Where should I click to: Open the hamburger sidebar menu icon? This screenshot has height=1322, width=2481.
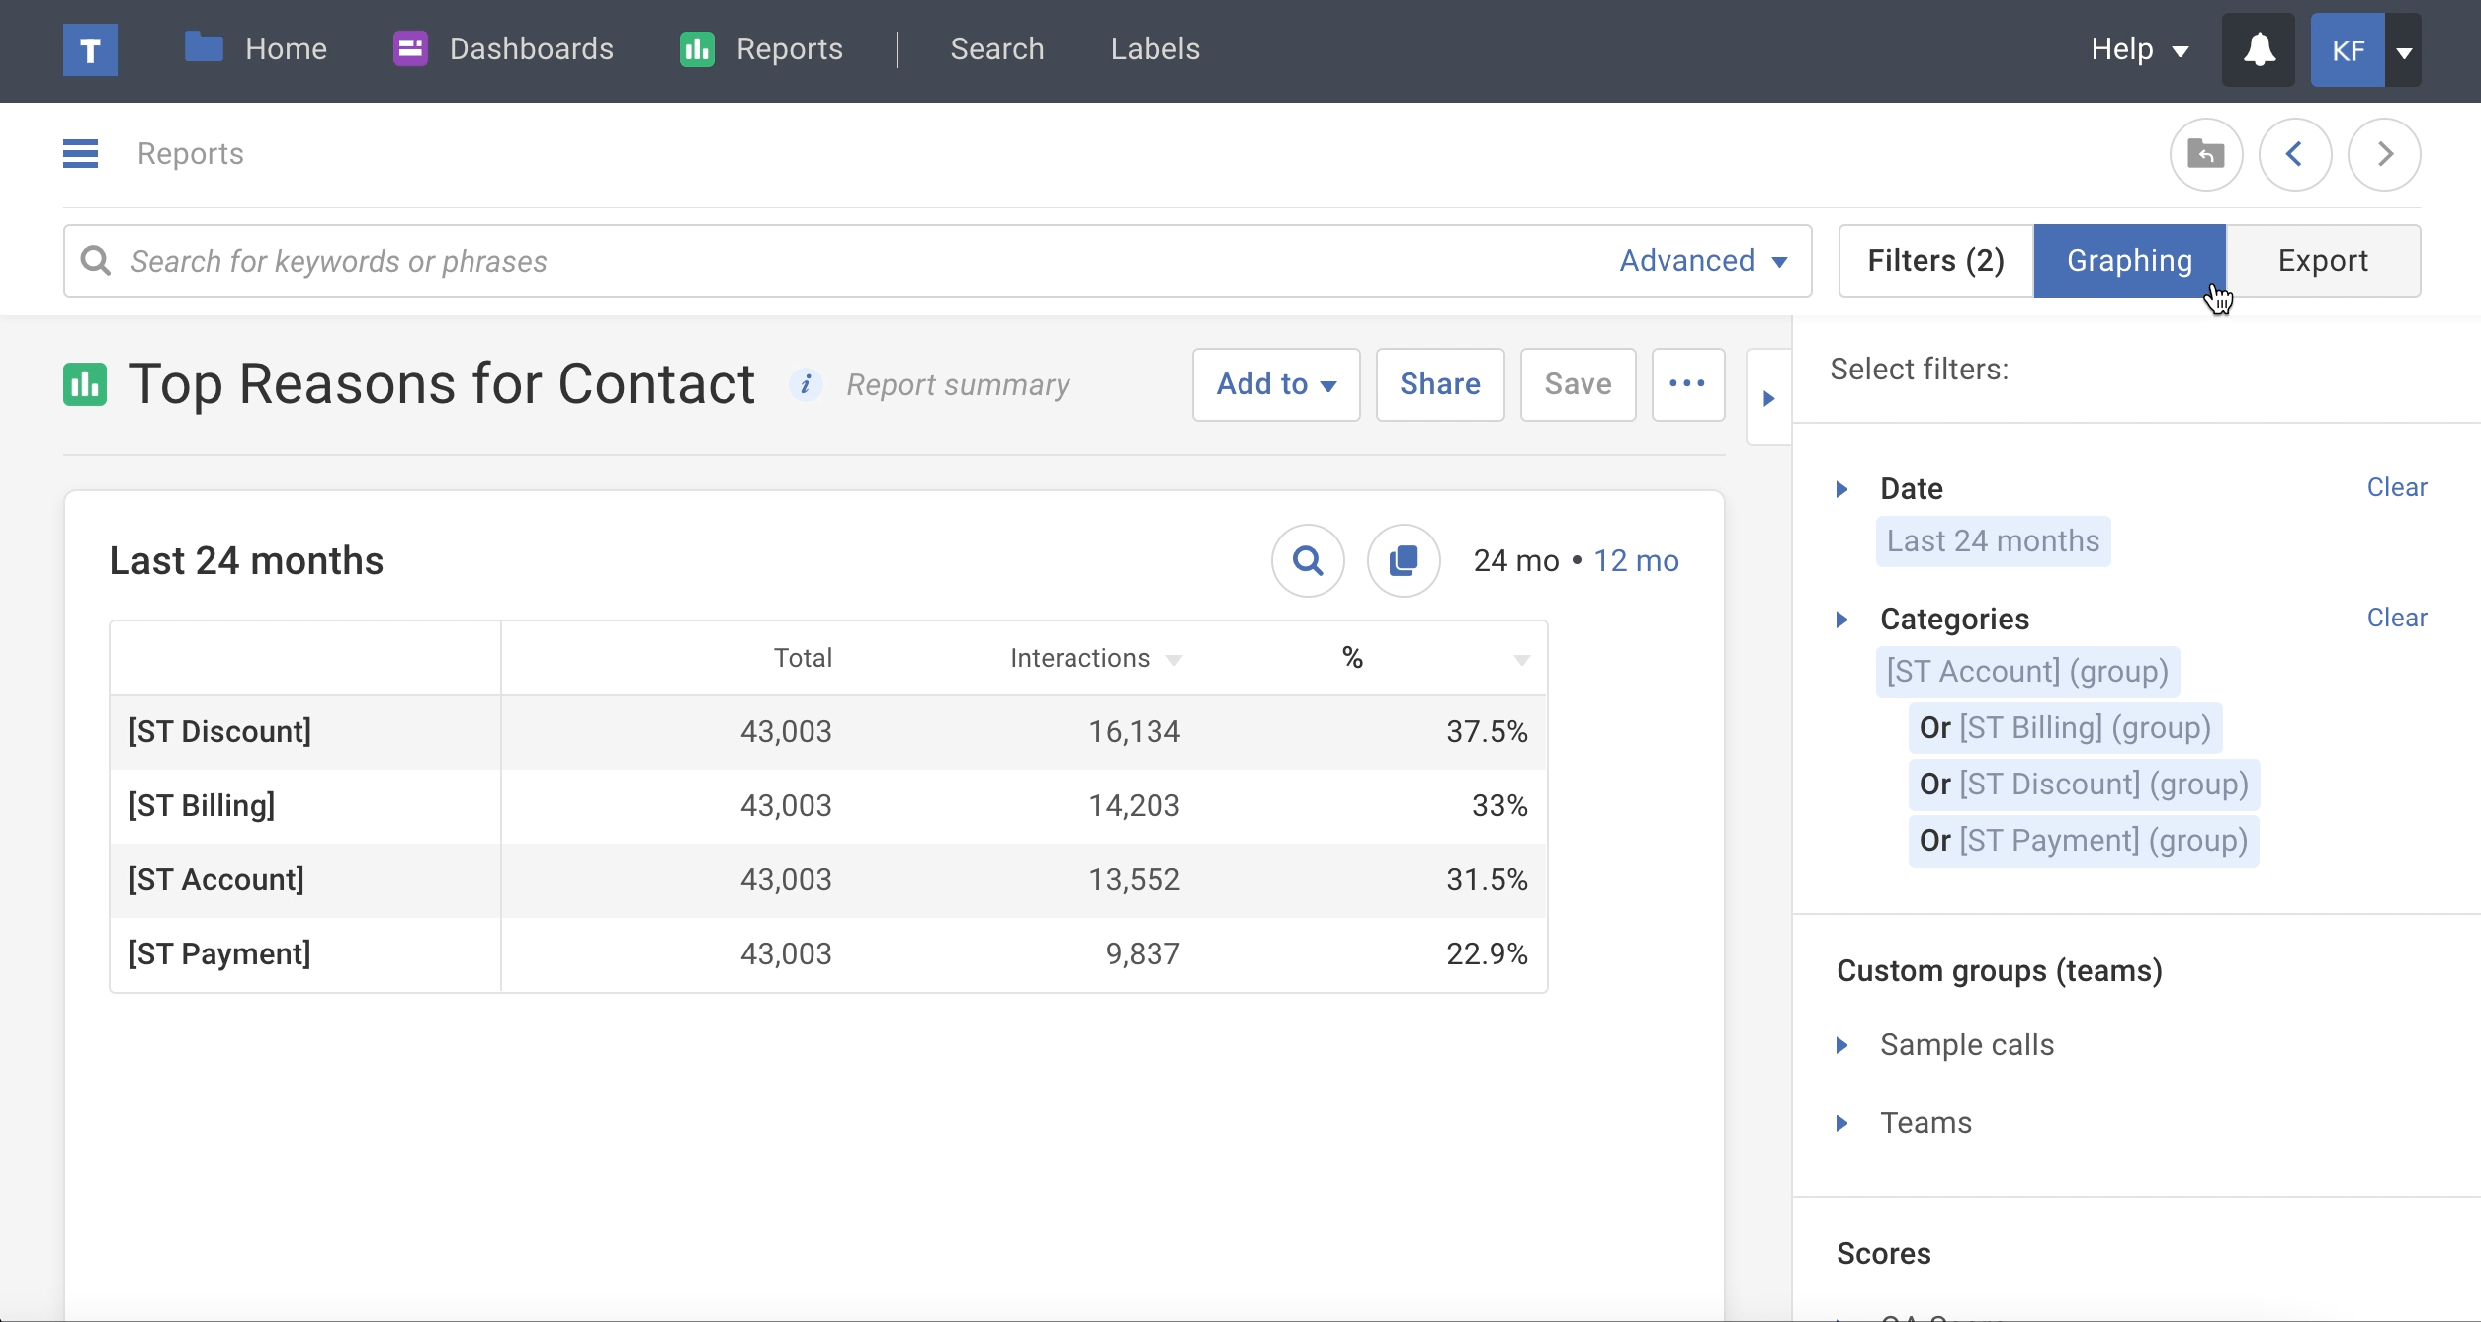coord(80,154)
